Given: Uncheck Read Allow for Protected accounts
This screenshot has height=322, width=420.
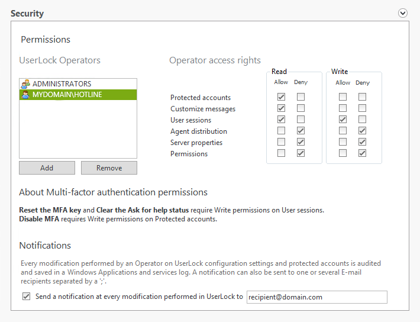Looking at the screenshot, I should 281,97.
